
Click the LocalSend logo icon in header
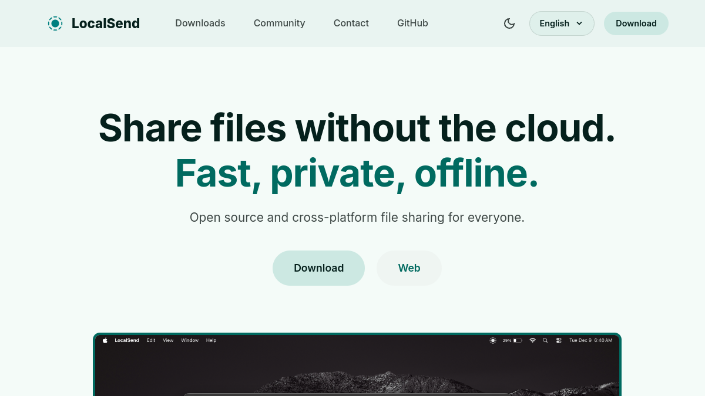[x=55, y=23]
